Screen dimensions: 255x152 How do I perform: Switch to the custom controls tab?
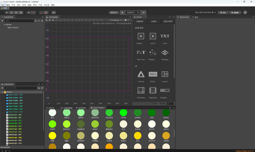[168, 22]
